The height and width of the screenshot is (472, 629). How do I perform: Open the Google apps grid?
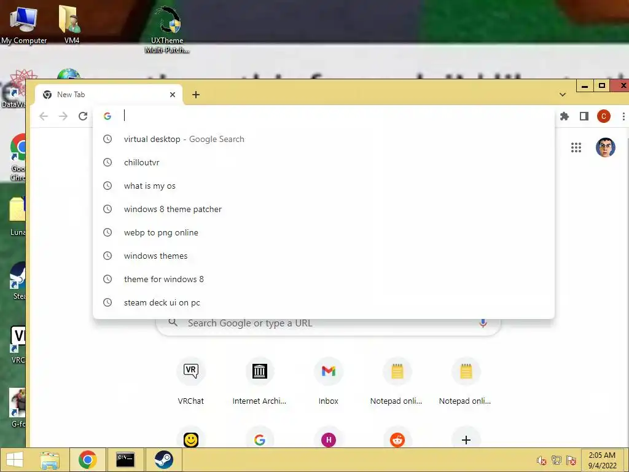(x=576, y=147)
